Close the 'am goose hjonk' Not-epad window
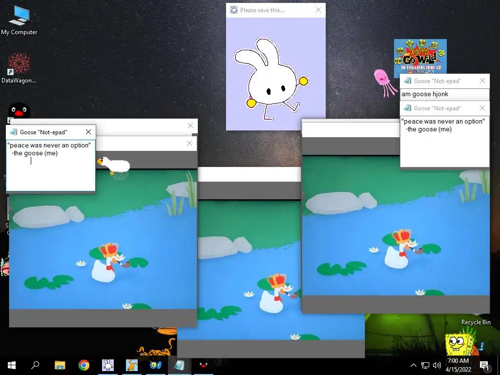Image resolution: width=500 pixels, height=375 pixels. tap(482, 81)
